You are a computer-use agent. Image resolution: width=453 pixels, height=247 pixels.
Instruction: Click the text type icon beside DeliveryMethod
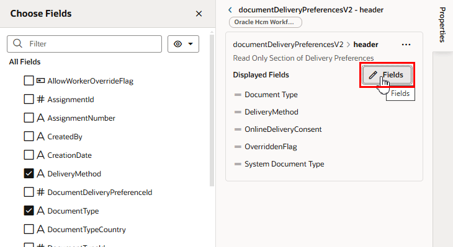tap(41, 173)
